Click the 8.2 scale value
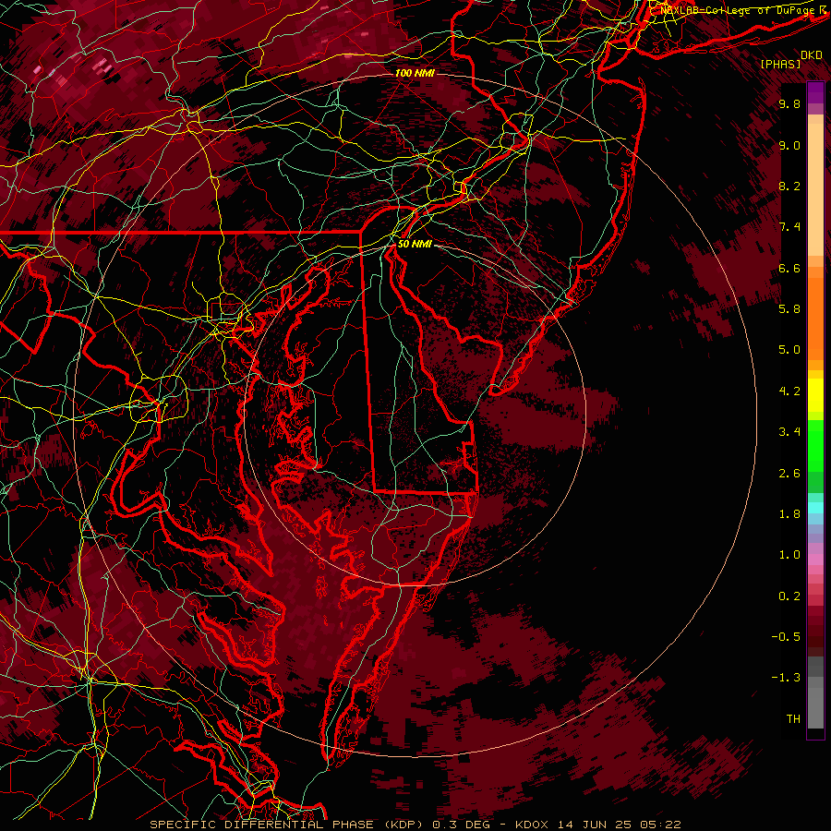 click(x=789, y=186)
